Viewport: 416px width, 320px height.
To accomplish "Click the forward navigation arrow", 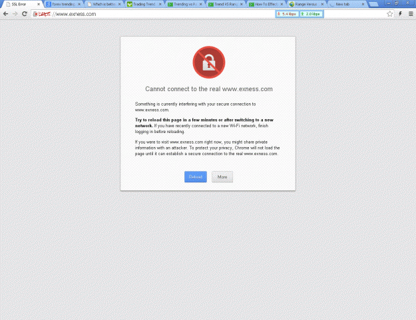I will pos(15,14).
